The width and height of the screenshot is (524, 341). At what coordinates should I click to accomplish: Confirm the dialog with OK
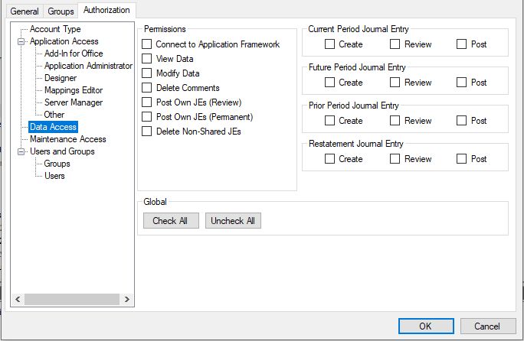click(425, 326)
